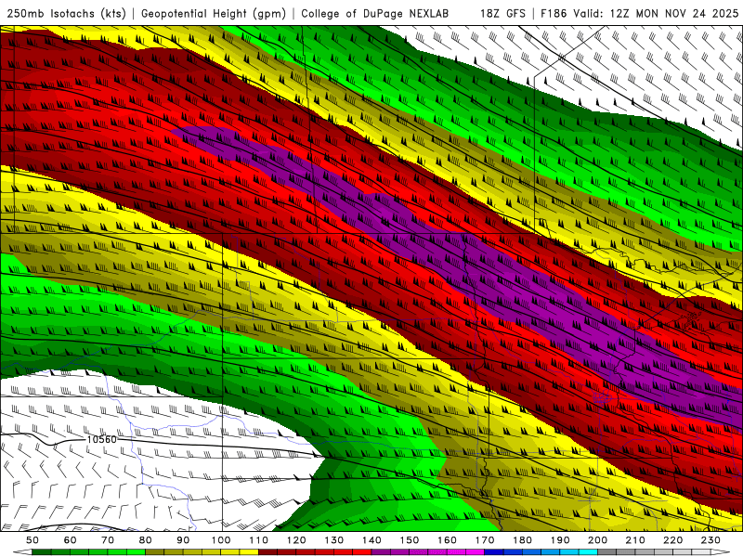The height and width of the screenshot is (557, 743).
Task: Click the legend's left end arrow
Action: tap(22, 552)
